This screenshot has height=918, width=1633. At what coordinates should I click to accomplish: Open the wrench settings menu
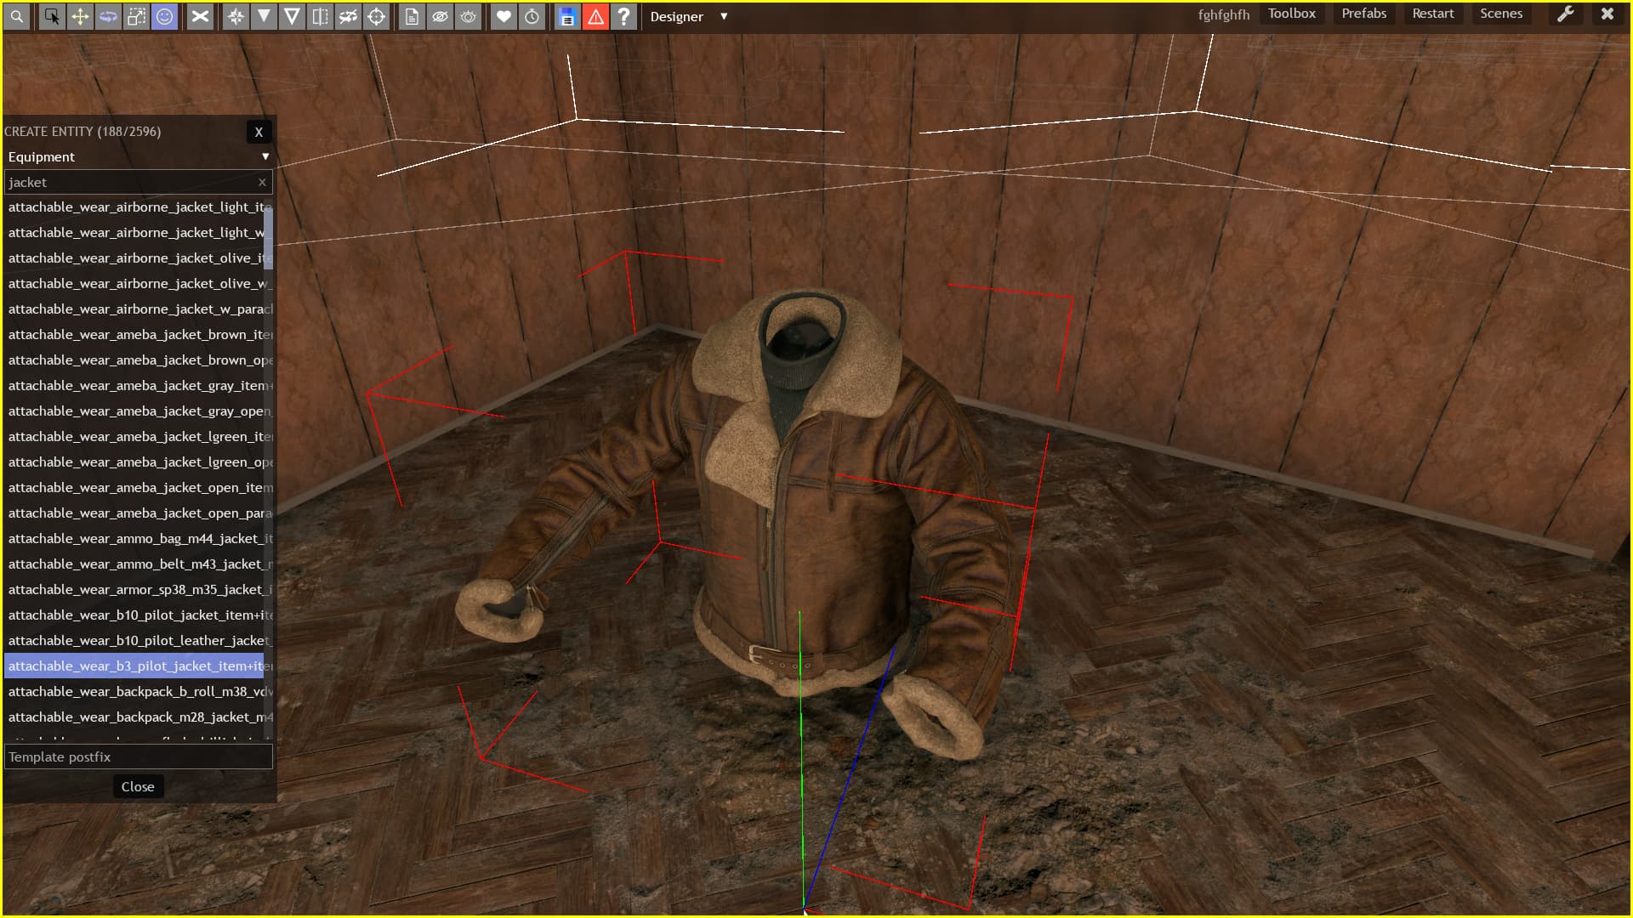click(1565, 14)
